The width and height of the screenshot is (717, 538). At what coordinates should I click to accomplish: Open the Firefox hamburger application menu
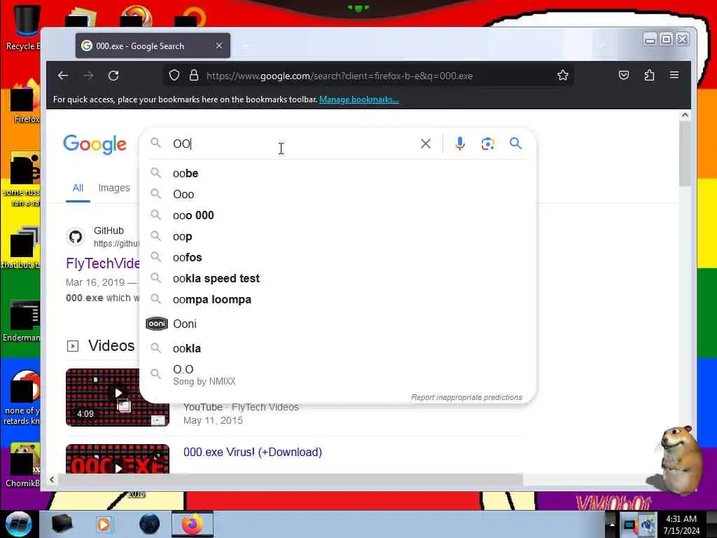pos(674,75)
